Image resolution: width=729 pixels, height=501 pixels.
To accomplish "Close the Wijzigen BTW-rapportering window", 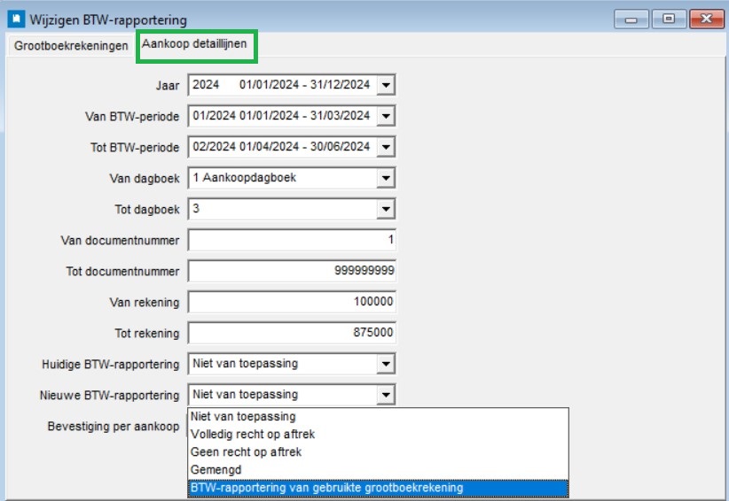I will tap(706, 19).
